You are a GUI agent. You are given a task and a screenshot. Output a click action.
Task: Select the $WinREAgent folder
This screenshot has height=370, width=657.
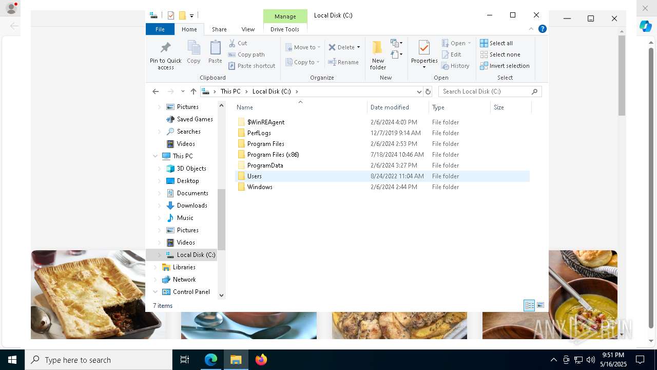(382, 122)
